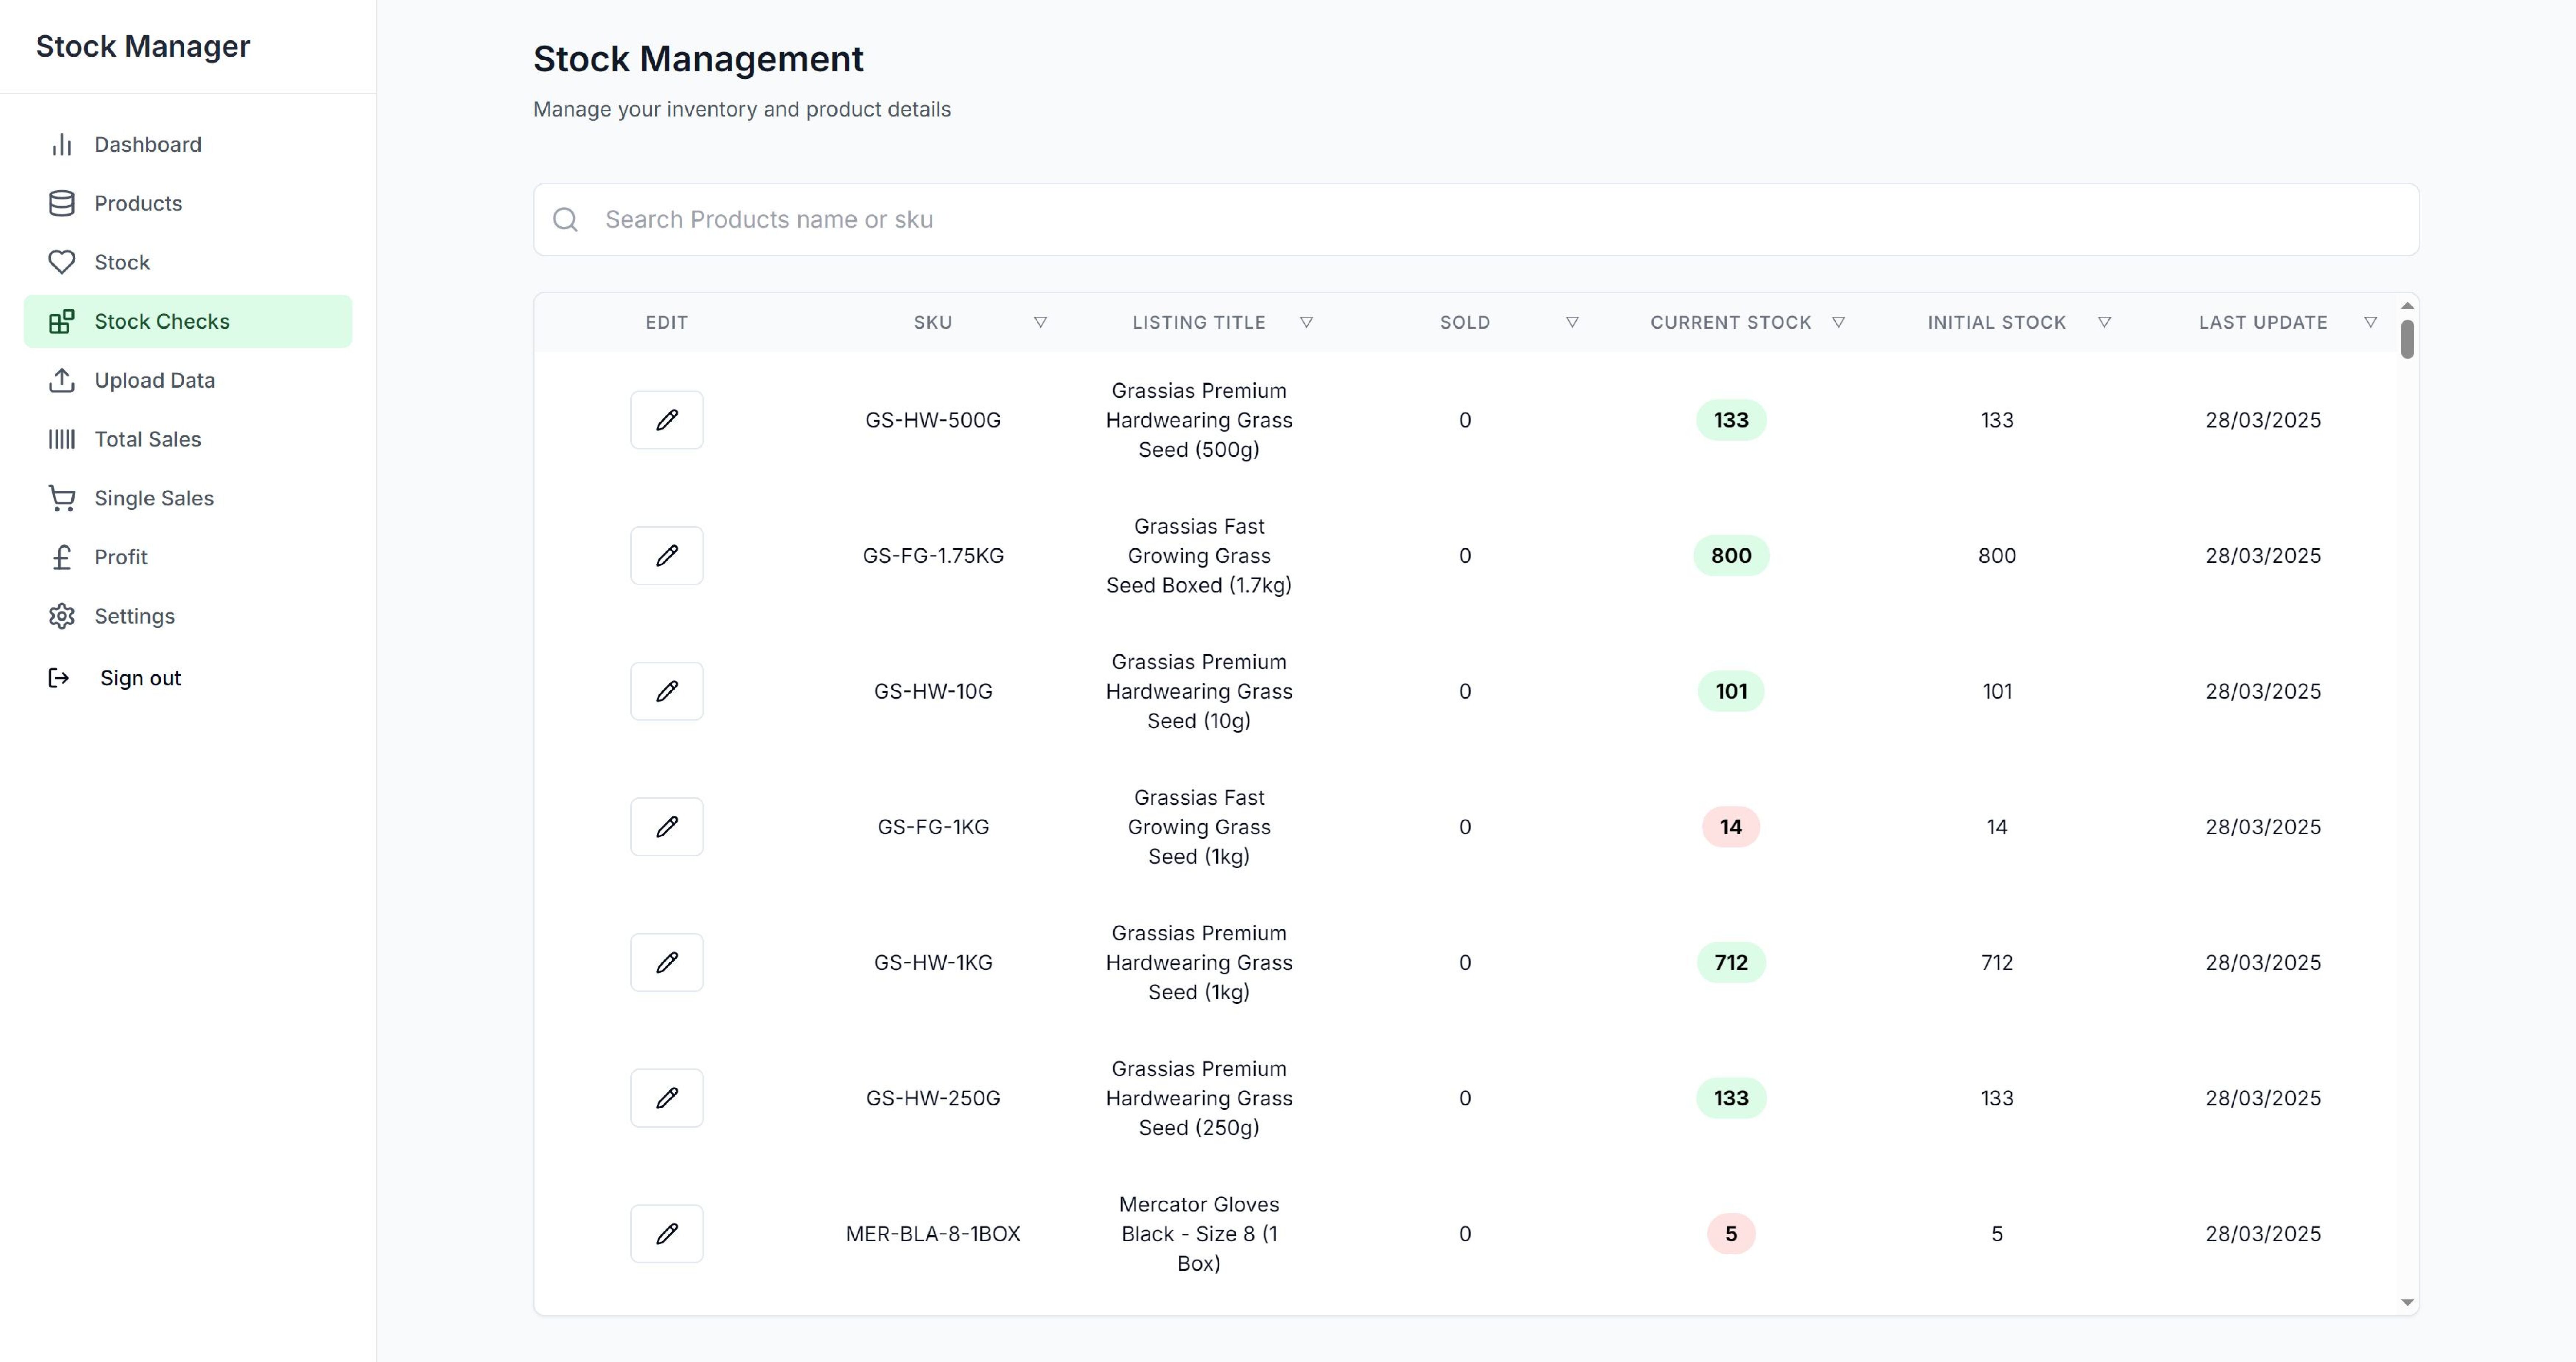Image resolution: width=2576 pixels, height=1362 pixels.
Task: Open the Profit page
Action: tap(188, 557)
